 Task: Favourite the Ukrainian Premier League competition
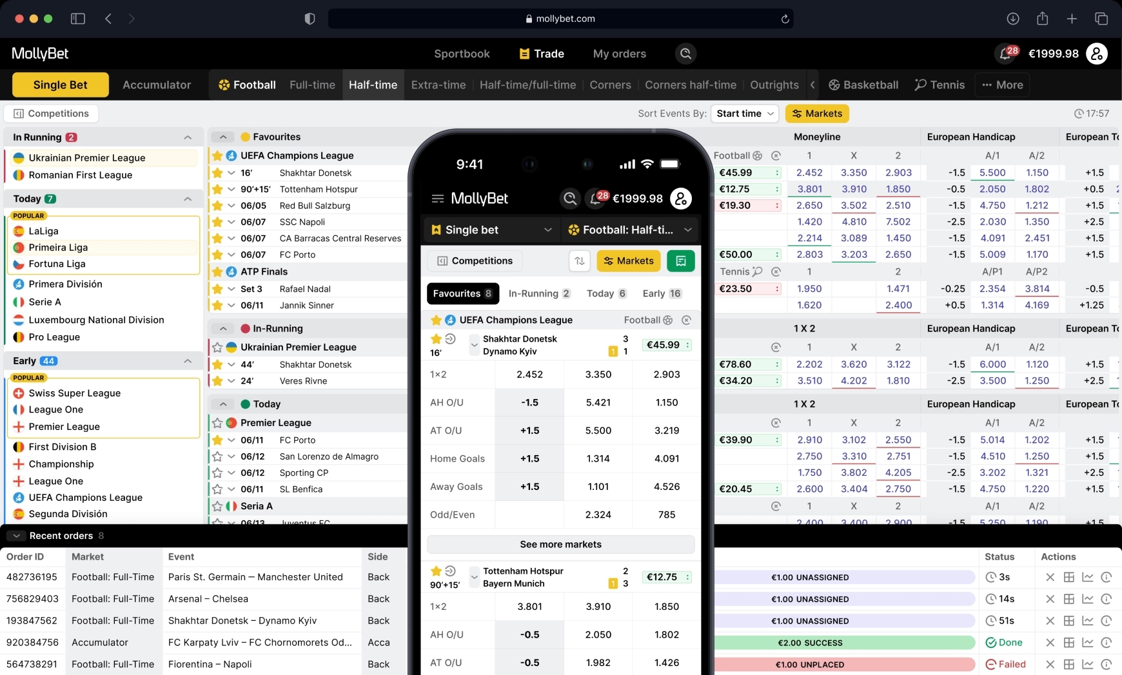click(x=217, y=347)
